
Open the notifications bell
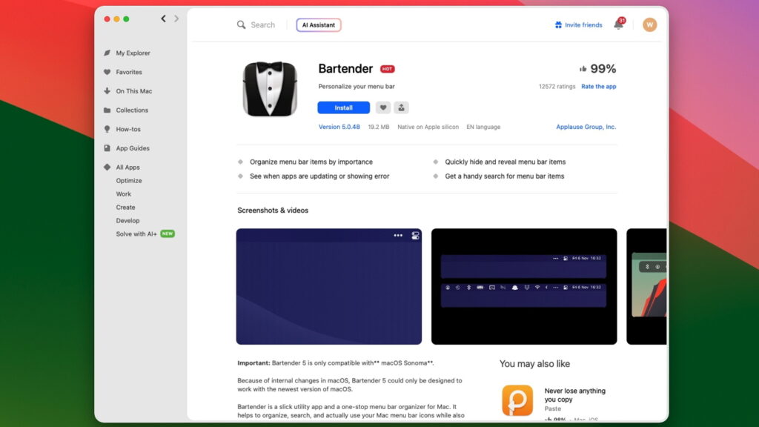[x=618, y=24]
